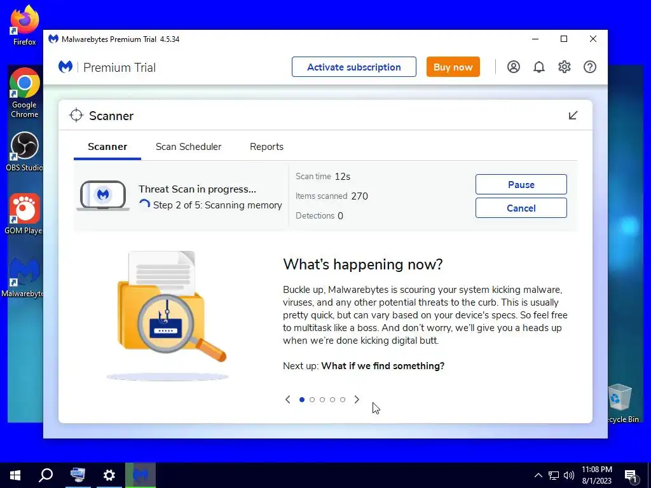
Task: Click the Malwarebytes taskbar icon
Action: 140,475
